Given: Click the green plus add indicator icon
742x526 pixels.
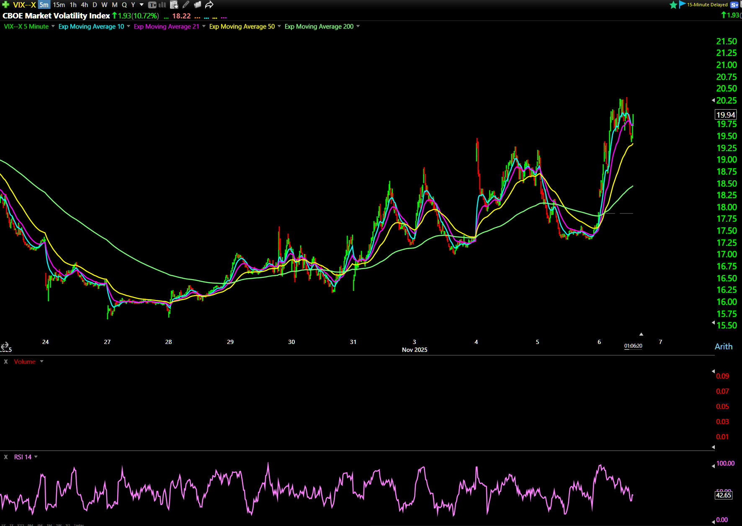Looking at the screenshot, I should pyautogui.click(x=6, y=5).
